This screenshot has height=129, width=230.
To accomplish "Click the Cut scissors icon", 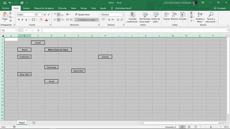I will click(10, 13).
